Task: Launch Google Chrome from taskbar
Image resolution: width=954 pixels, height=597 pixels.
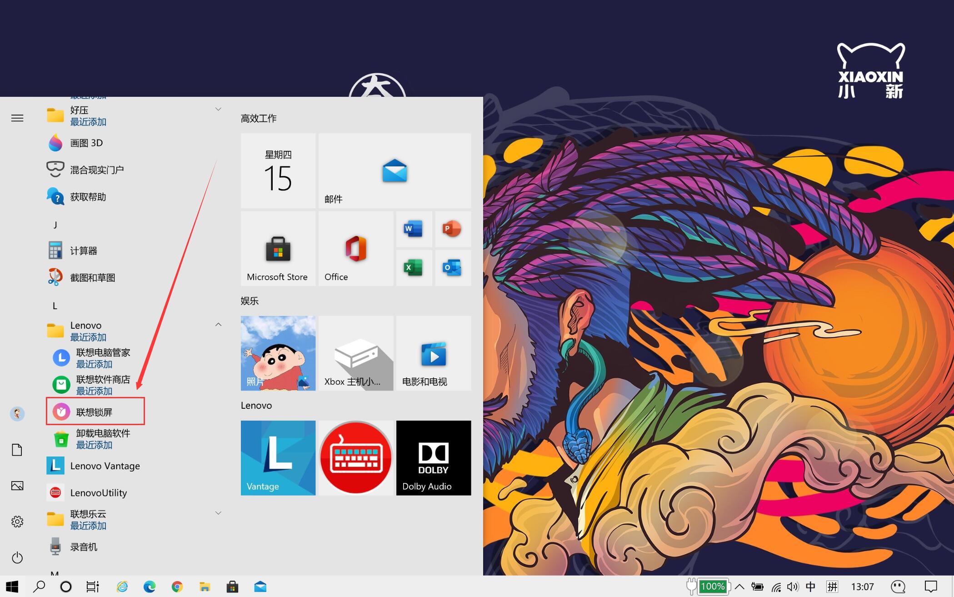Action: (x=177, y=587)
